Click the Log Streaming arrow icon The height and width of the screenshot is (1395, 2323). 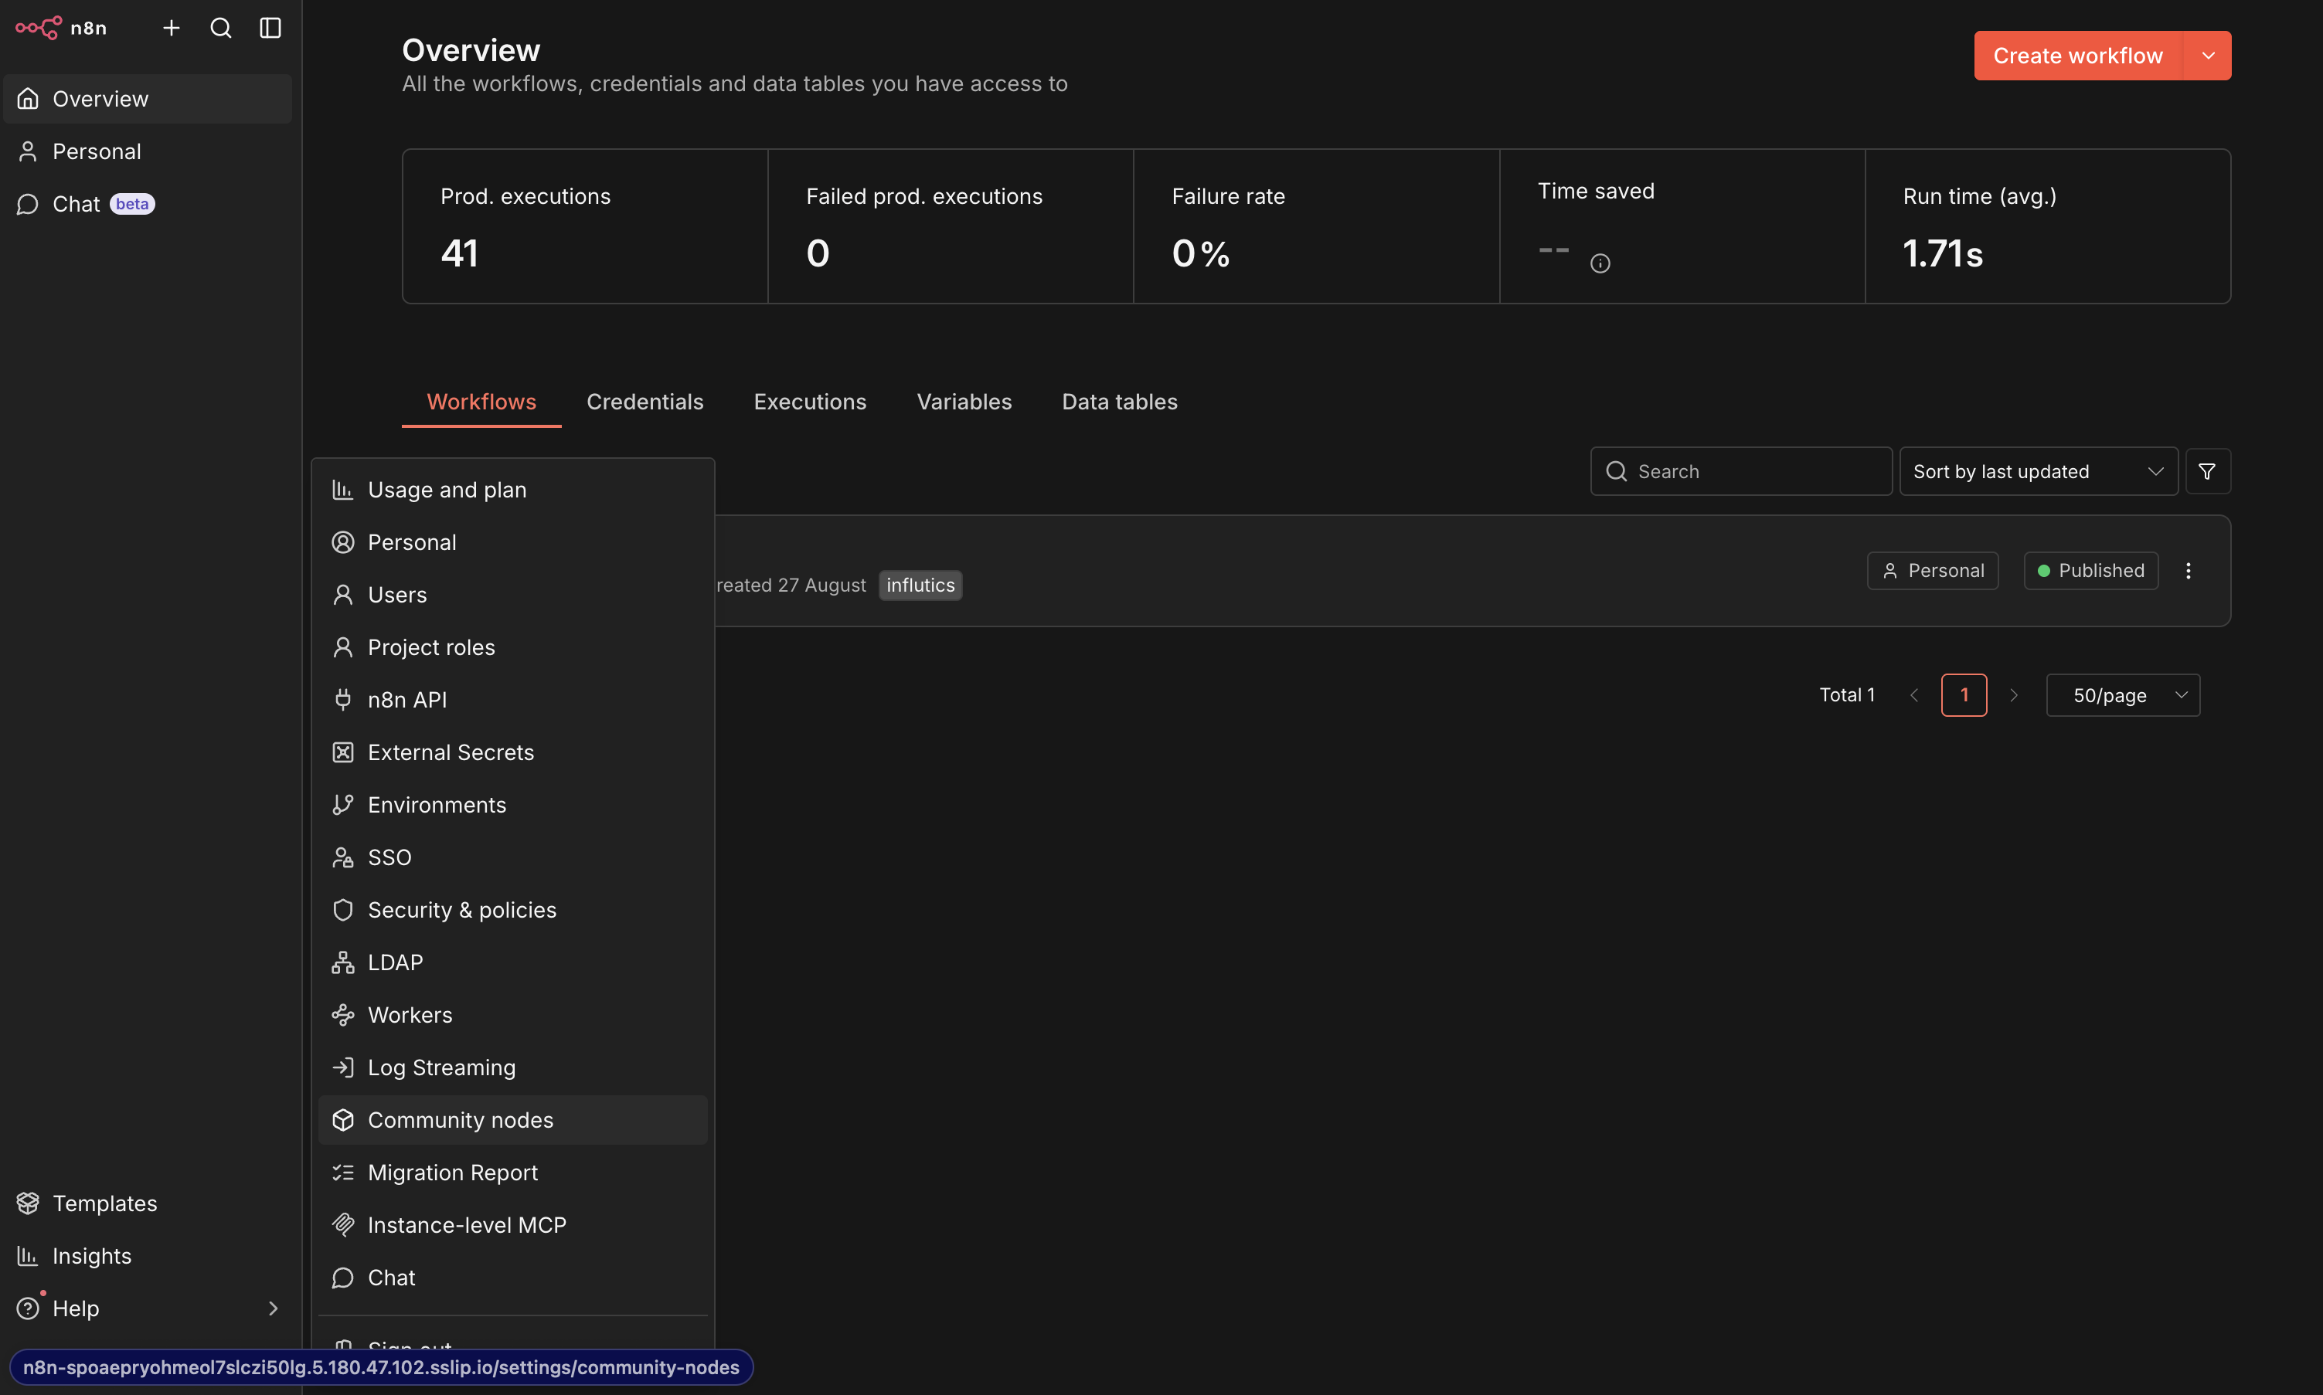coord(343,1067)
